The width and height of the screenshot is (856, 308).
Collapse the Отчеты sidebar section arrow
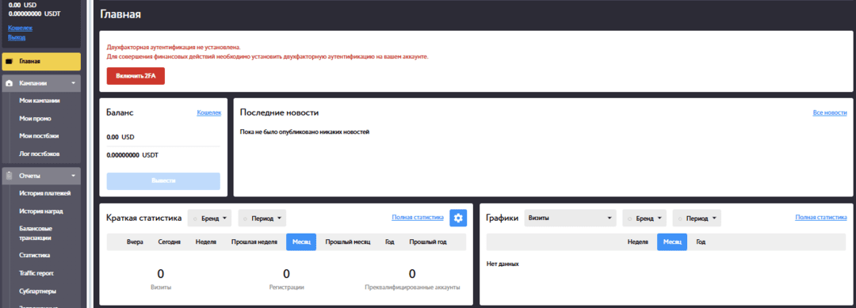coord(73,176)
